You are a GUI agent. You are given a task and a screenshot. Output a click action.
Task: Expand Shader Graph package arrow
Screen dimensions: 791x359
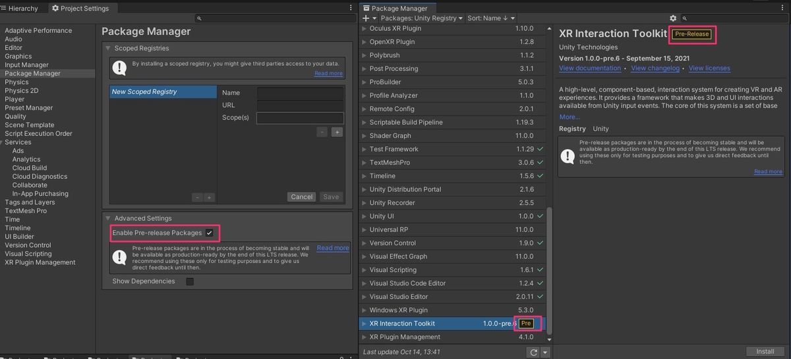coord(364,135)
